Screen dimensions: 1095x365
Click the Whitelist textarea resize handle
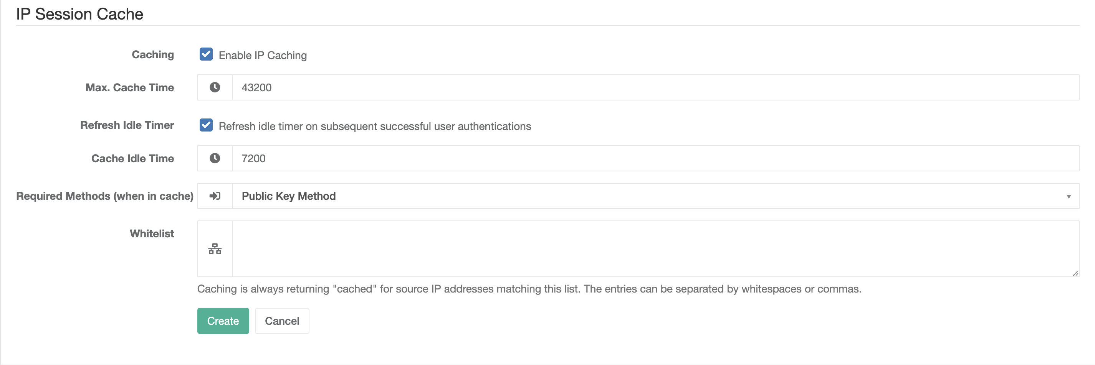(1075, 273)
